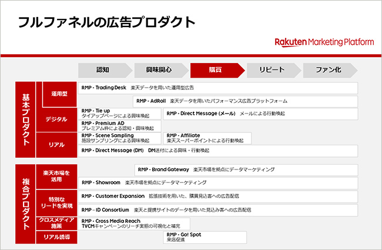
Task: Click the RMP - ID Consortium row
Action: 218,210
